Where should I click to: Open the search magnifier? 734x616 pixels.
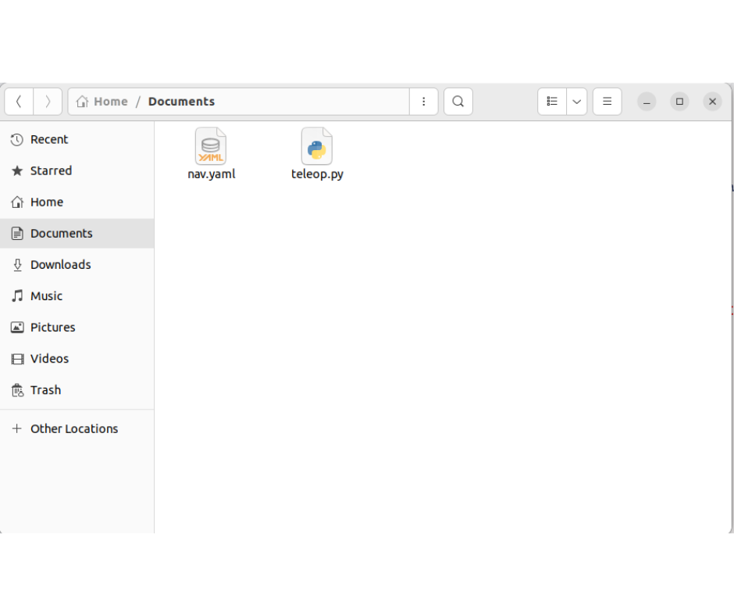458,102
